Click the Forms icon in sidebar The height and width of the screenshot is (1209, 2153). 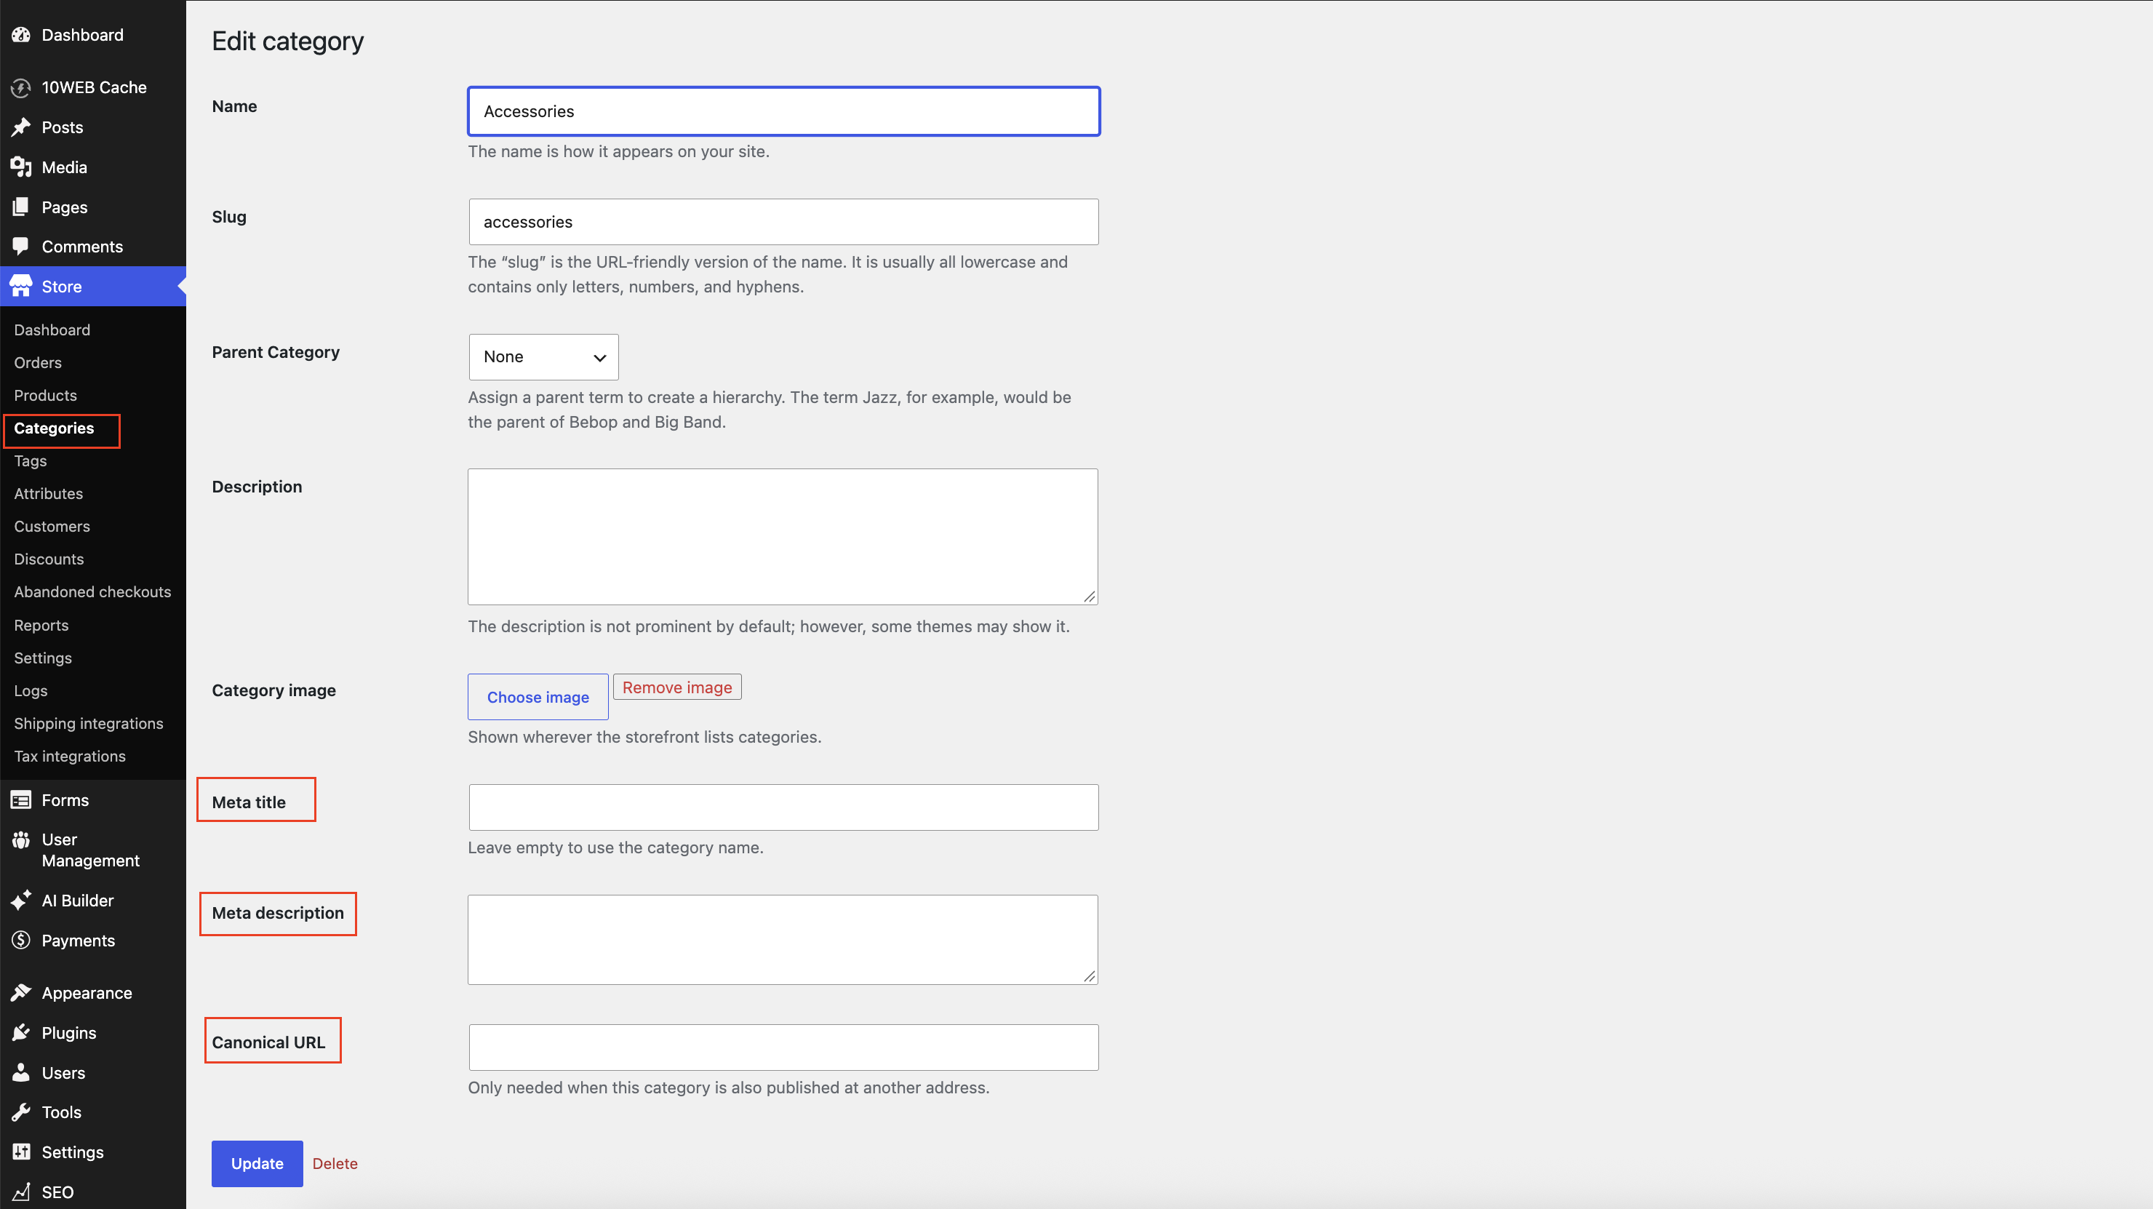pyautogui.click(x=21, y=800)
